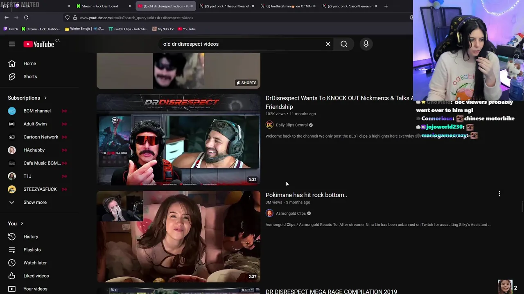Reload the page with refresh button
Viewport: 524px width, 294px height.
click(26, 18)
